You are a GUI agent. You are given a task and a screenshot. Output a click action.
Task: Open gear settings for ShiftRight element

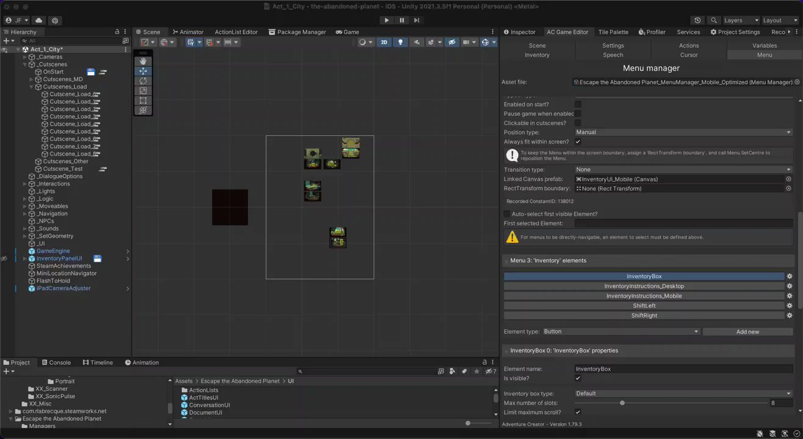pos(790,316)
